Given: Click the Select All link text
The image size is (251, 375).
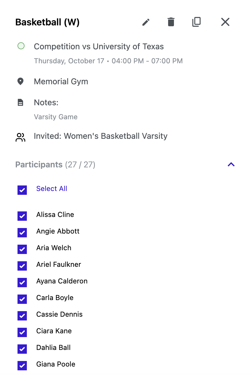Looking at the screenshot, I should [x=52, y=189].
